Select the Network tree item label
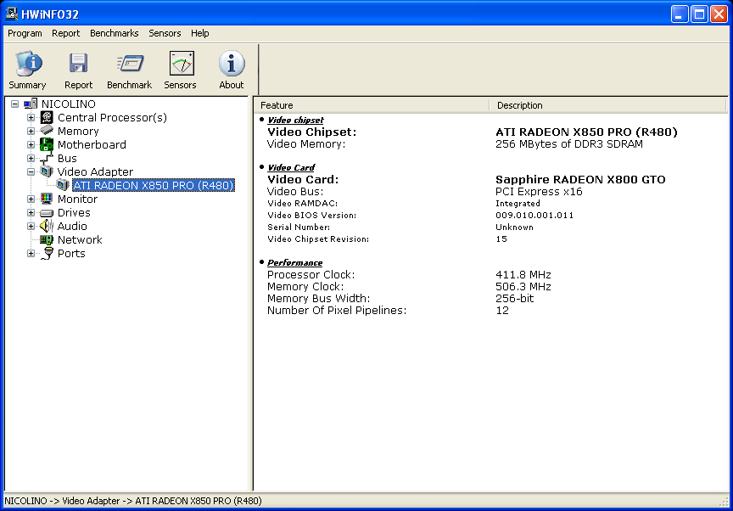Screen dimensions: 733x511 coord(80,240)
